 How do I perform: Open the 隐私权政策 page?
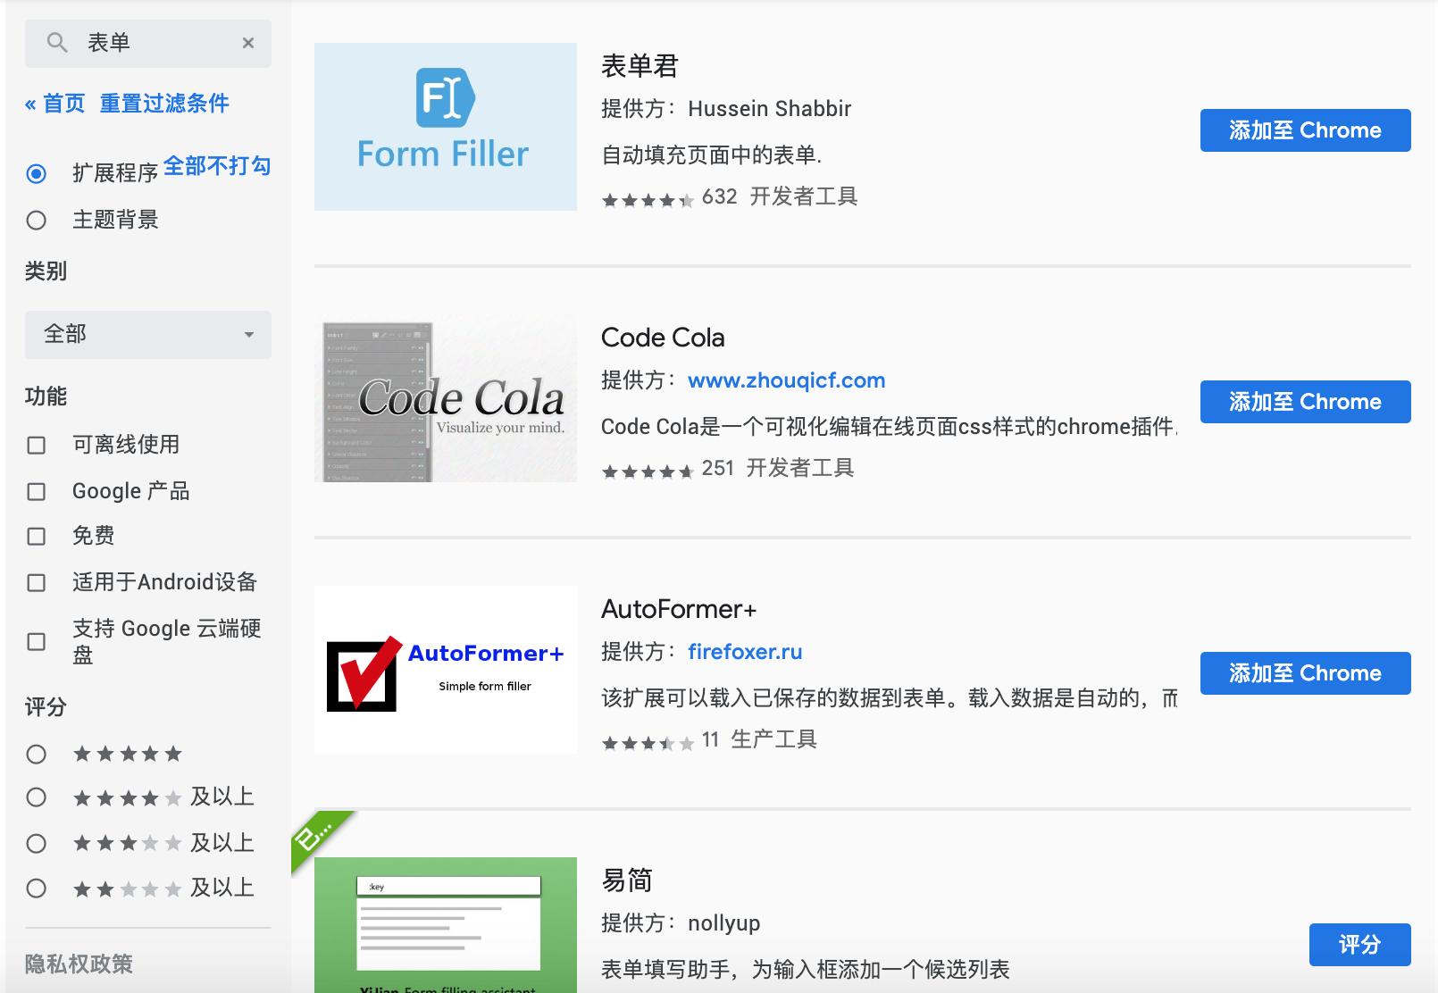click(78, 964)
